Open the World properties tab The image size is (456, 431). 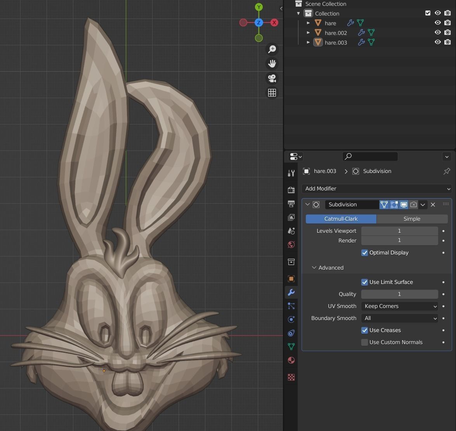(291, 244)
